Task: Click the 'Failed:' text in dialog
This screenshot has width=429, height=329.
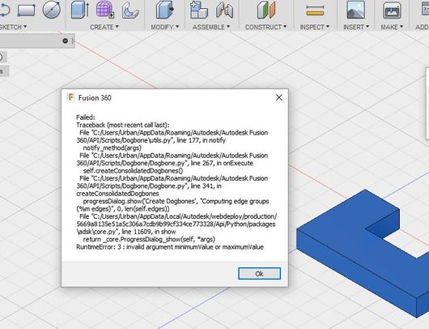Action: [85, 117]
